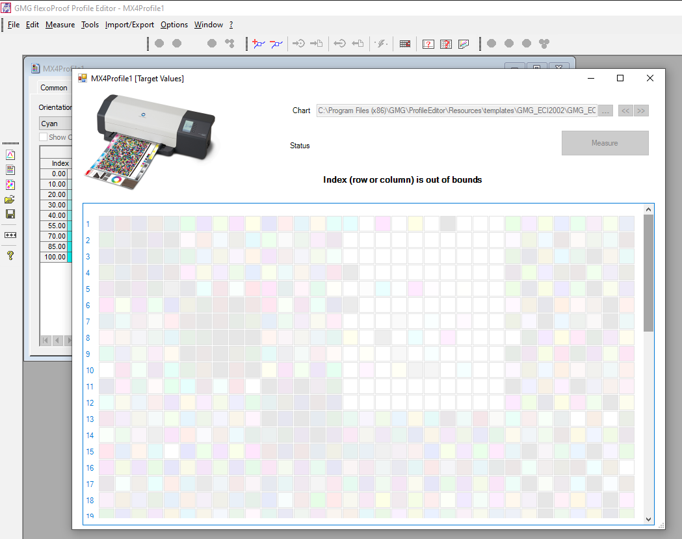Click the left-arrow-from-circle toolbar icon
Viewport: 682px width, 539px height.
click(339, 44)
